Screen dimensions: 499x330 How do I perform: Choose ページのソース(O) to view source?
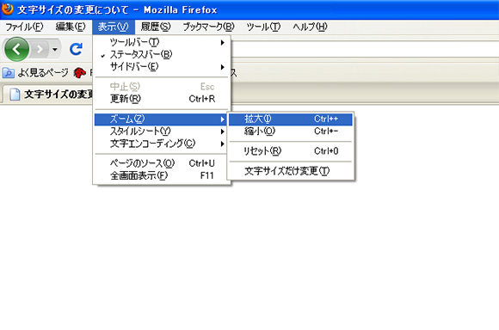coord(162,163)
